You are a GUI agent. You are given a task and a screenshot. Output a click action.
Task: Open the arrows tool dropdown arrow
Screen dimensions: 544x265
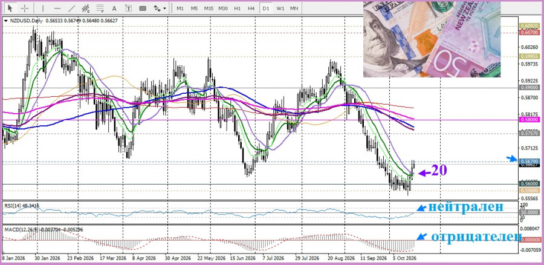click(x=164, y=8)
